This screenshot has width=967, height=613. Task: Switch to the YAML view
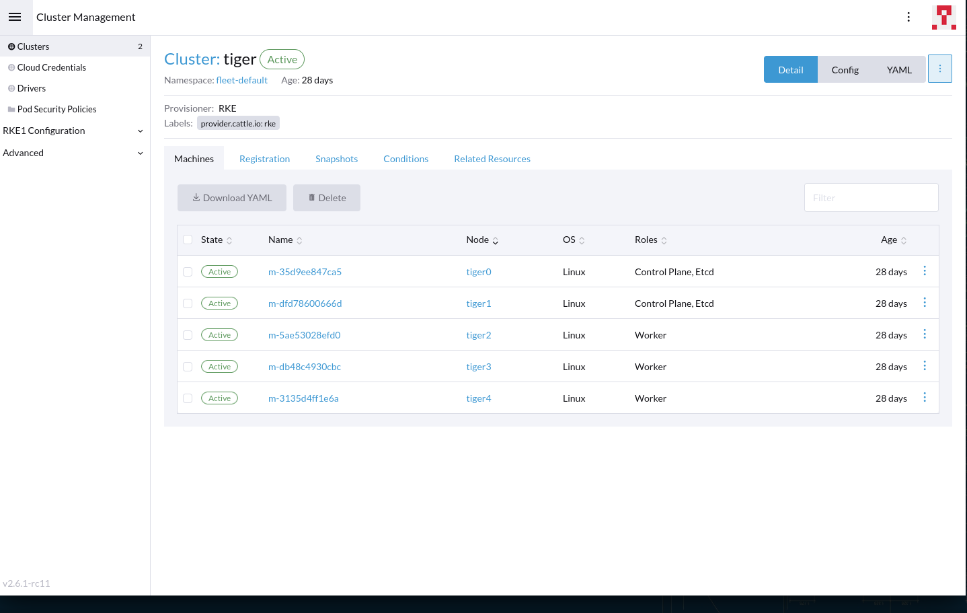coord(899,69)
